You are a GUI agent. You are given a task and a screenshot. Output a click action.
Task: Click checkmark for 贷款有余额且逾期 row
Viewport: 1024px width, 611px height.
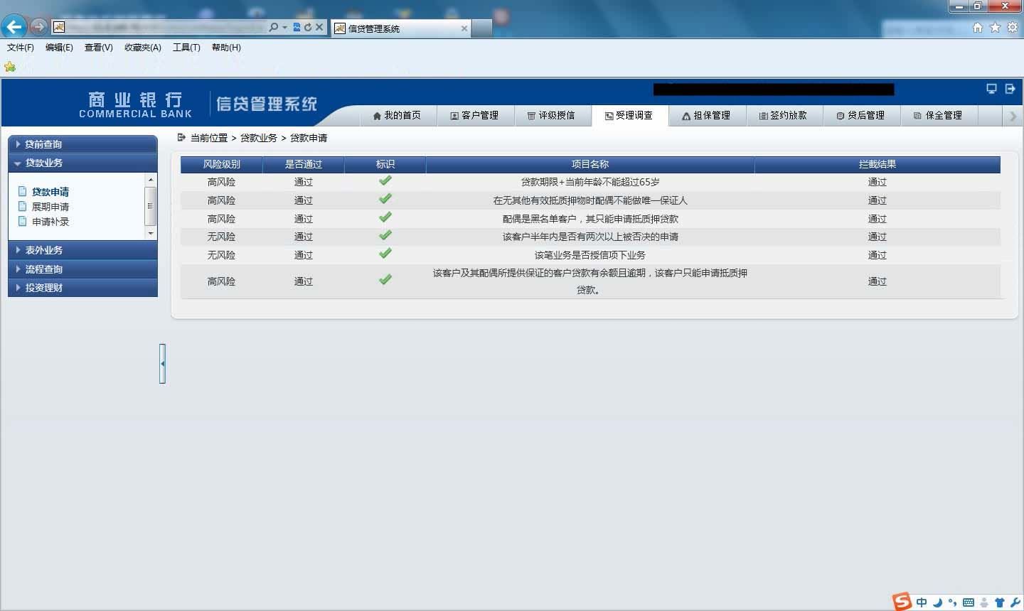pyautogui.click(x=385, y=280)
